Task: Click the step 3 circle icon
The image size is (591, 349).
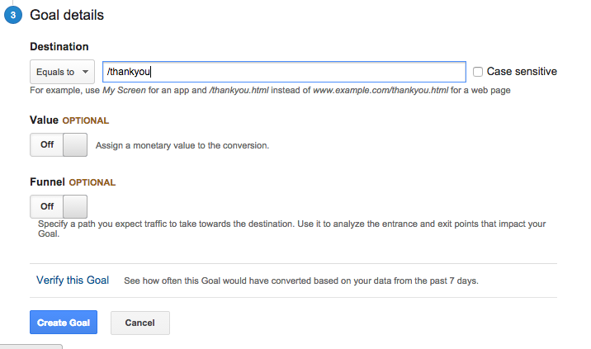Action: [13, 15]
